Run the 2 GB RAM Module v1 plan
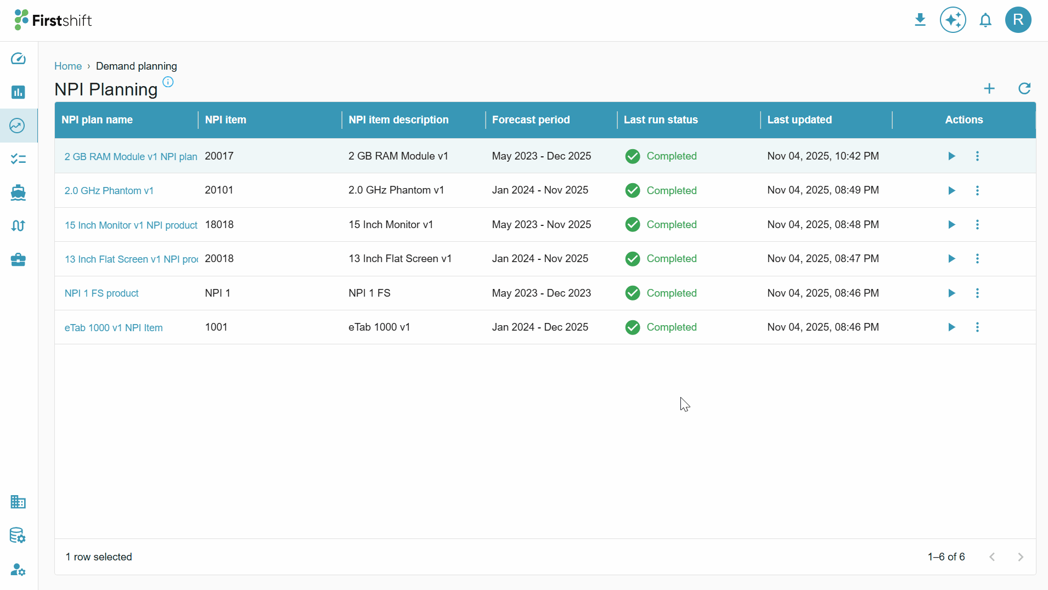This screenshot has height=590, width=1048. pos(951,156)
